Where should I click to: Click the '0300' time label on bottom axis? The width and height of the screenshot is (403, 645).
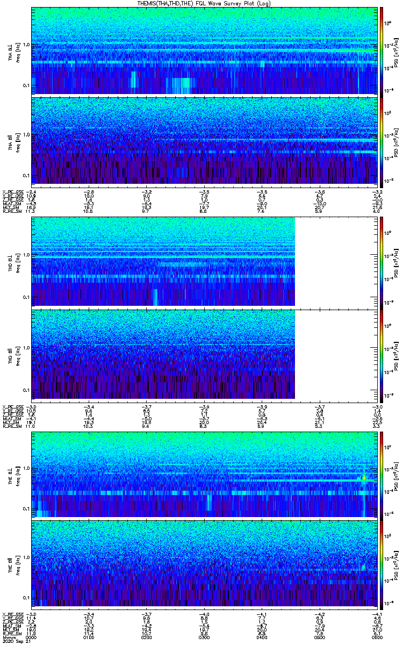point(204,638)
